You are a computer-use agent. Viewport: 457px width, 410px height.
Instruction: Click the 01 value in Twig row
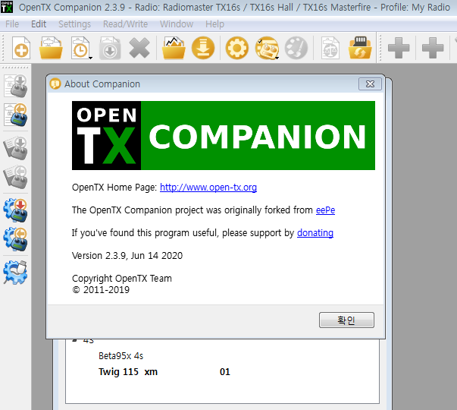point(225,372)
